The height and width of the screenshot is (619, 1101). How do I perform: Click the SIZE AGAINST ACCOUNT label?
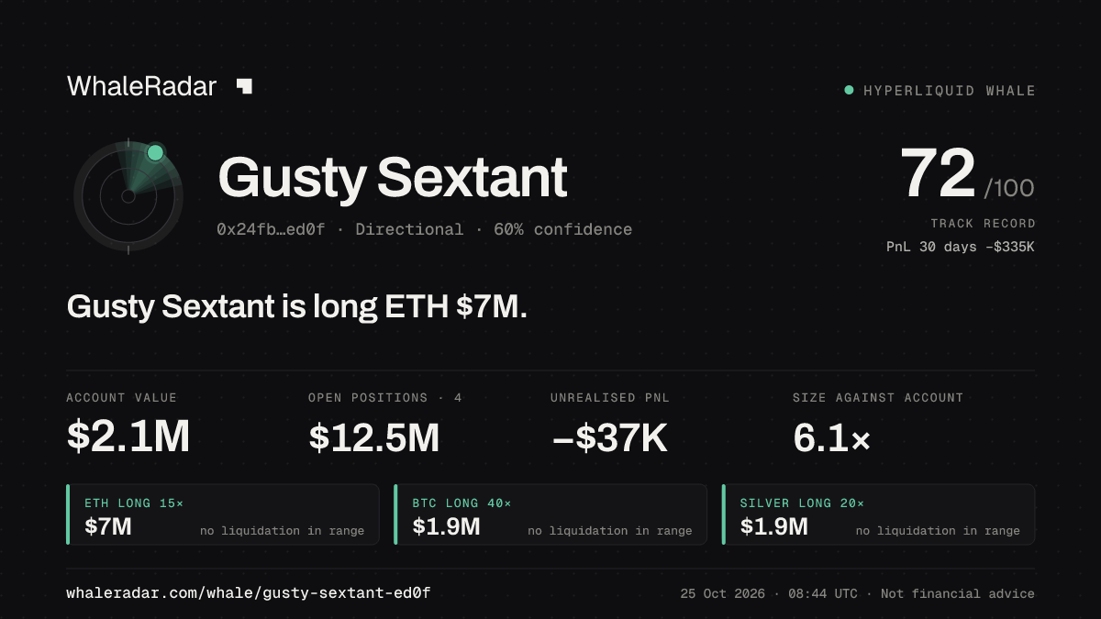click(878, 397)
